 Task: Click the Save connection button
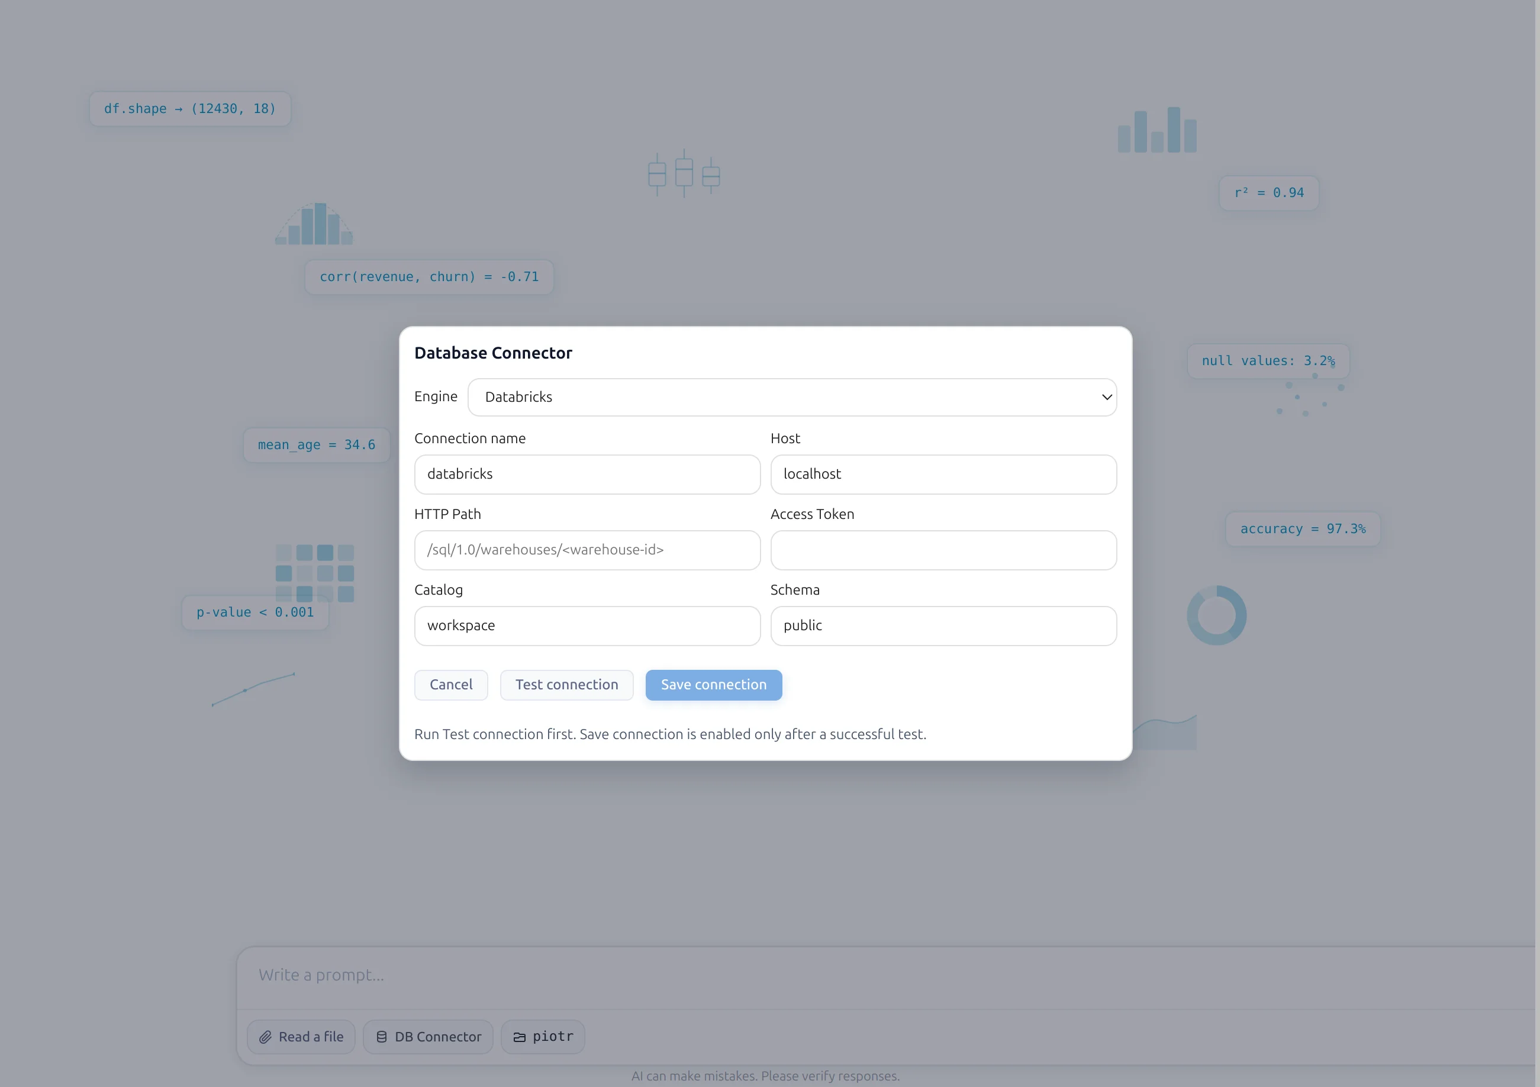point(713,685)
